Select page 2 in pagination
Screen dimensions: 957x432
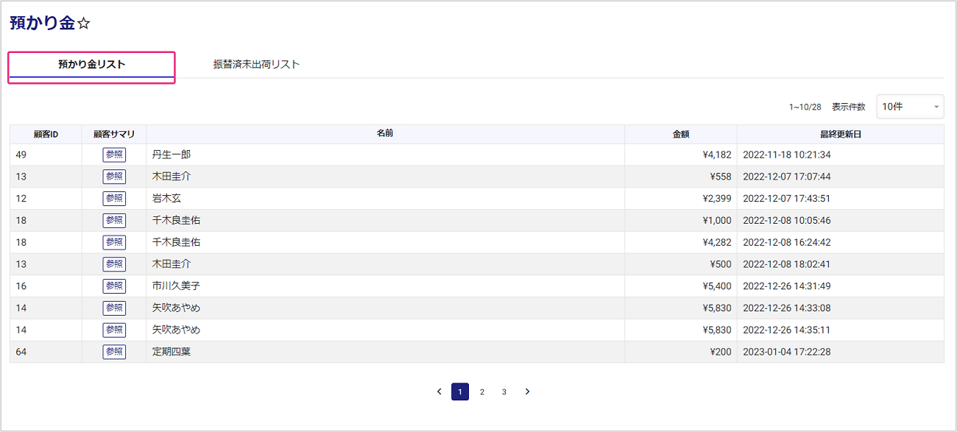[482, 392]
